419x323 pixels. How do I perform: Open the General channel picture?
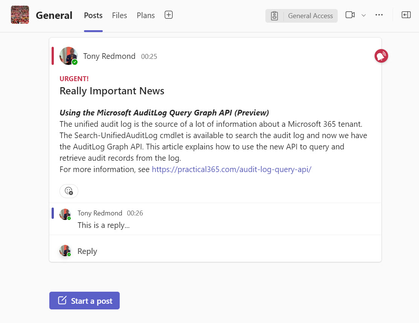[x=20, y=15]
